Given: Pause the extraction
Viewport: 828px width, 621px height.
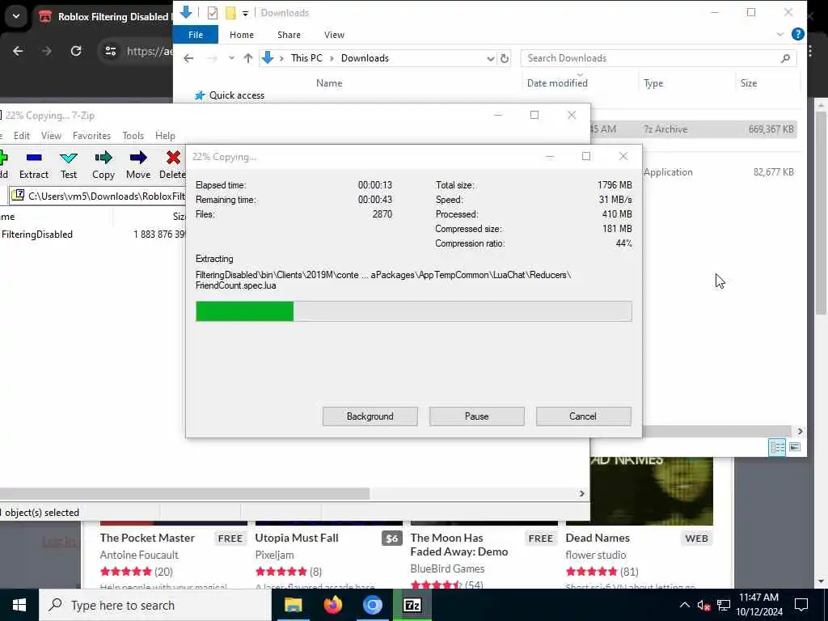Looking at the screenshot, I should coord(477,416).
